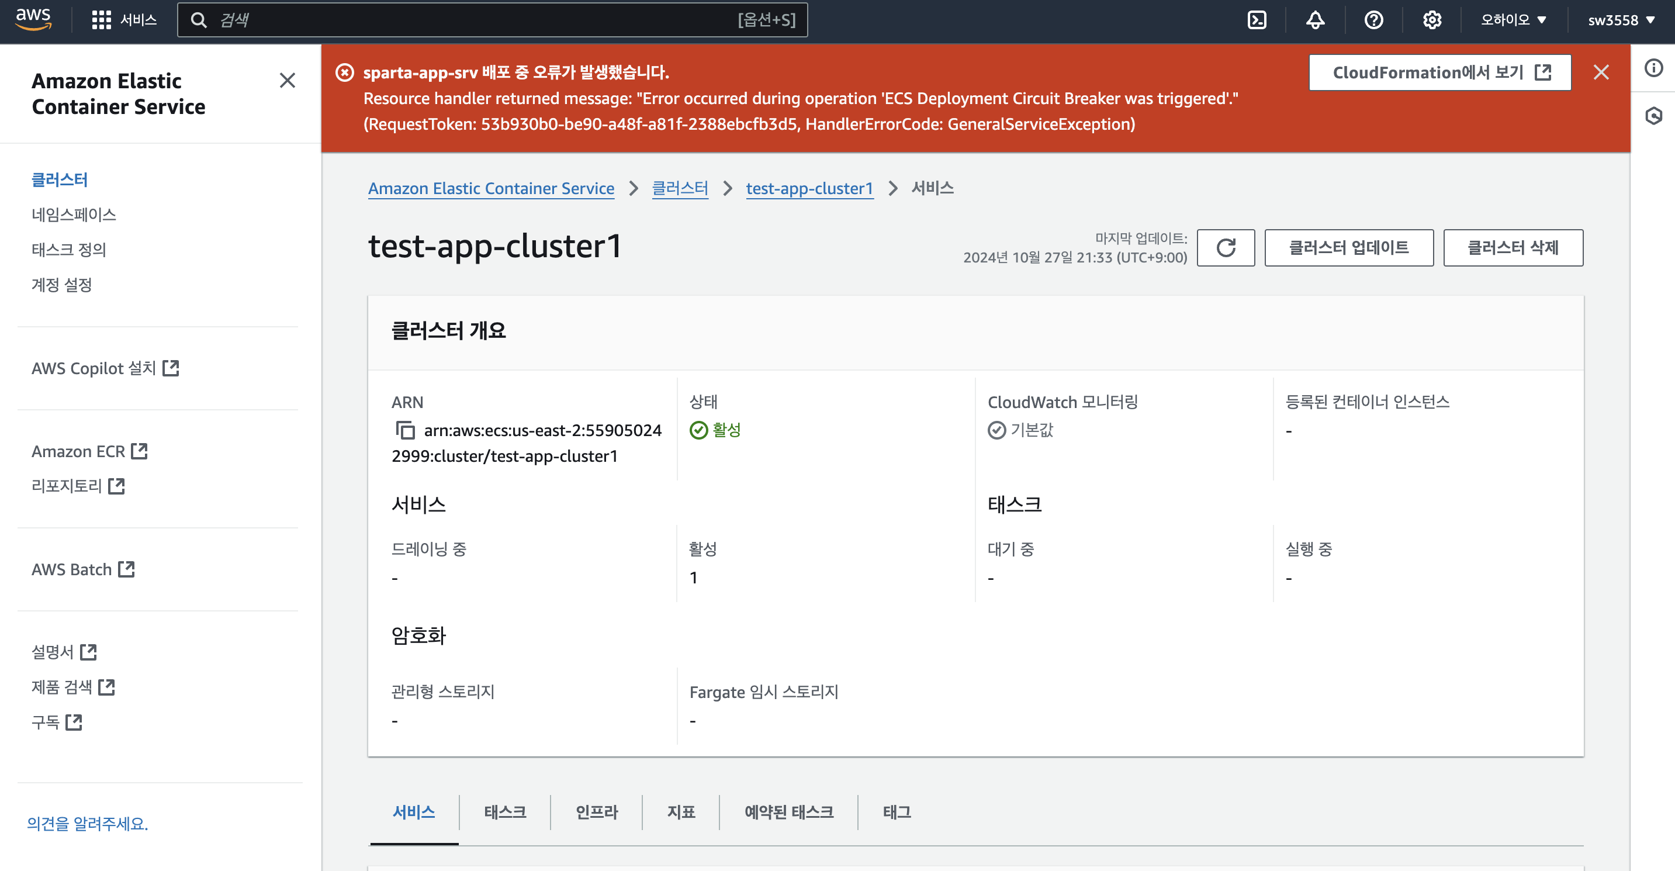The height and width of the screenshot is (871, 1675).
Task: Dismiss the red deployment error banner
Action: pyautogui.click(x=1601, y=72)
